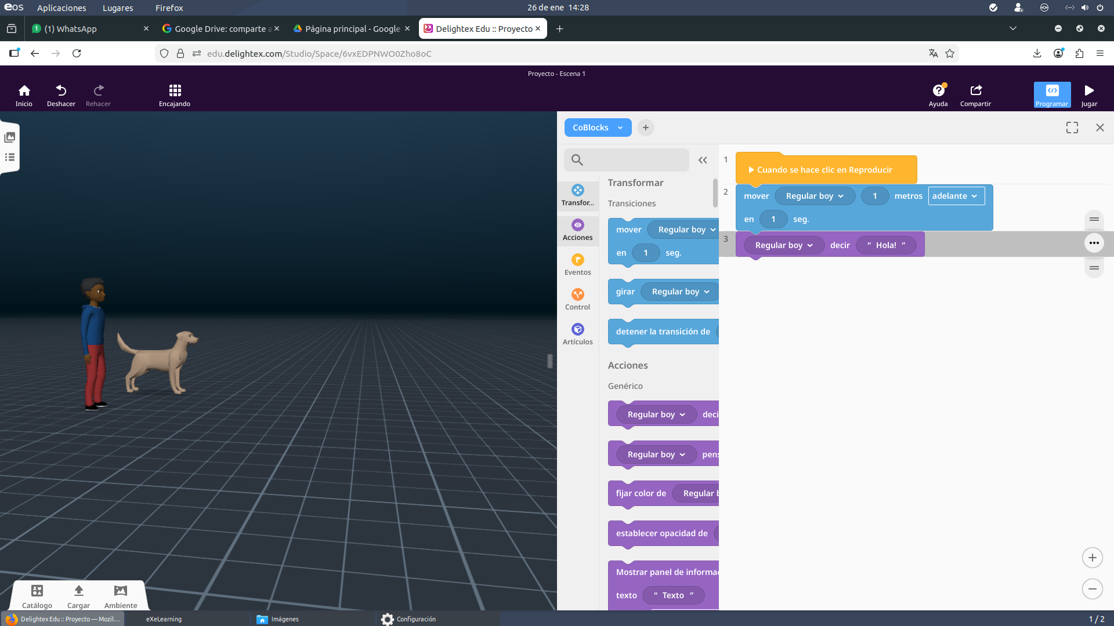Expand code editor to fullscreen
Image resolution: width=1114 pixels, height=626 pixels.
click(1072, 128)
